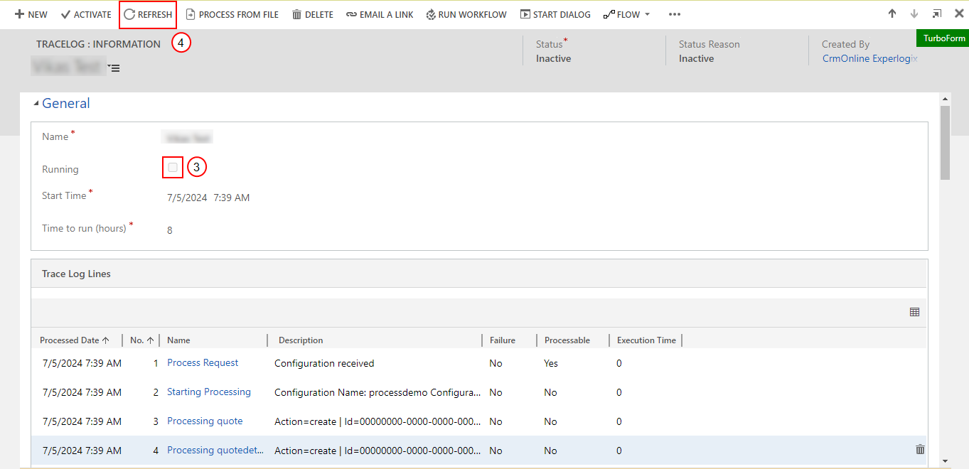Screen dimensions: 969x469
Task: Sort by No. column header
Action: click(142, 340)
